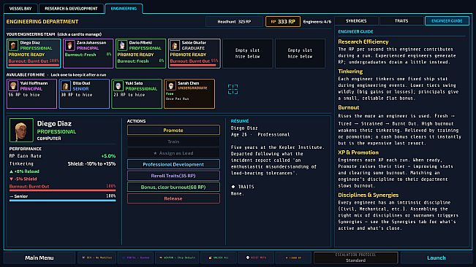This screenshot has height=267, width=476.
Task: Click the DEV No Modifier bottom button
Action: [97, 258]
